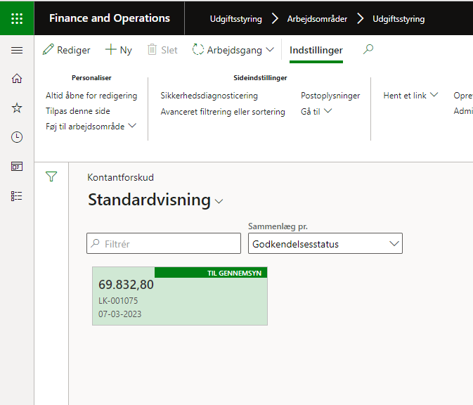Open the Gå til dropdown
The image size is (473, 405).
coord(316,111)
